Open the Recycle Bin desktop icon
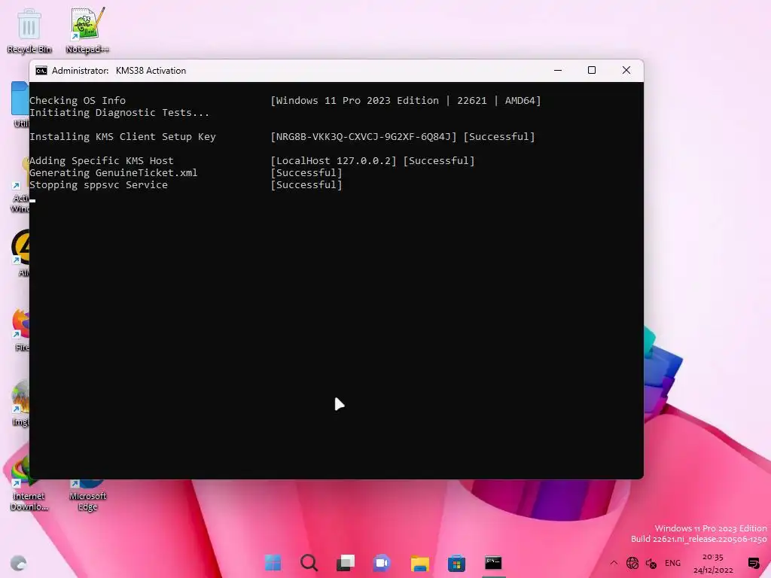The height and width of the screenshot is (578, 771). [29, 30]
